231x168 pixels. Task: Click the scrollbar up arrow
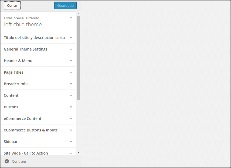click(x=78, y=14)
